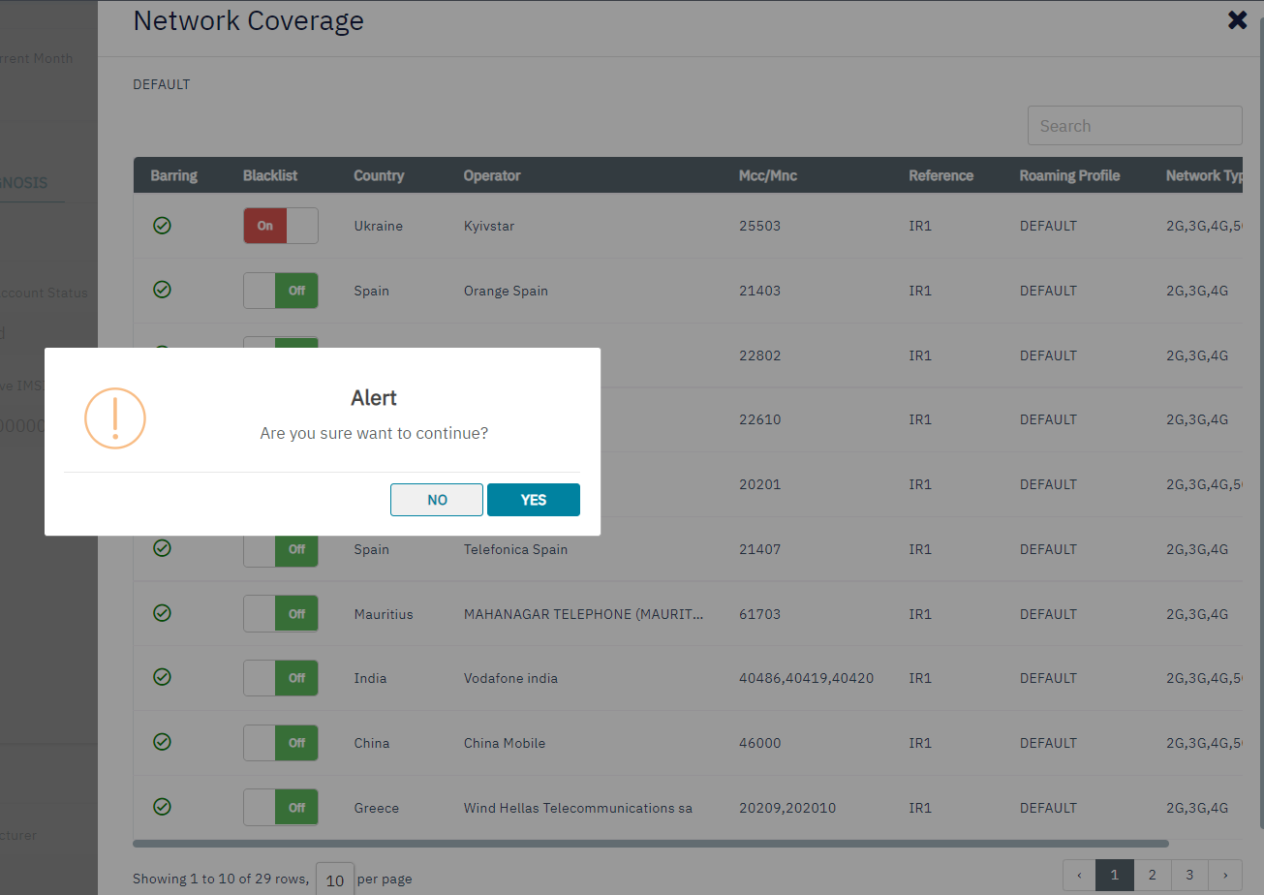Click the orange exclamation alert icon
The height and width of the screenshot is (895, 1264).
point(115,418)
